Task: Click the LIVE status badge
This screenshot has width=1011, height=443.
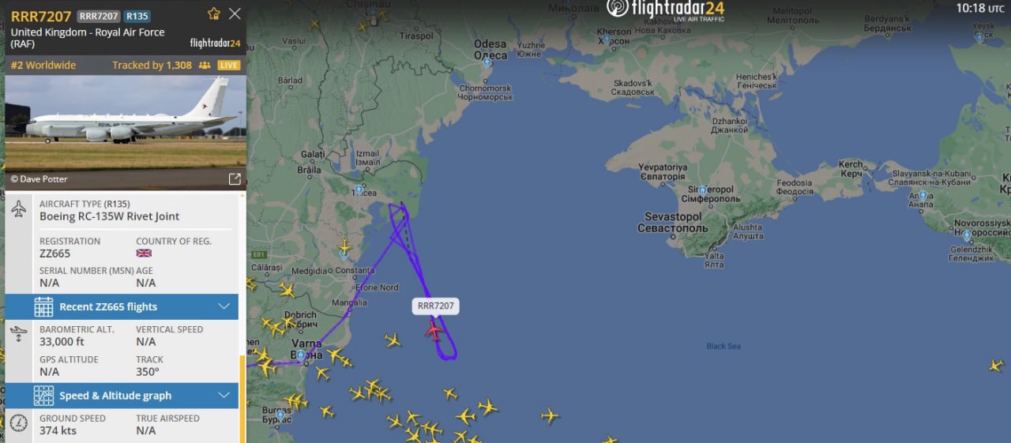Action: tap(228, 66)
